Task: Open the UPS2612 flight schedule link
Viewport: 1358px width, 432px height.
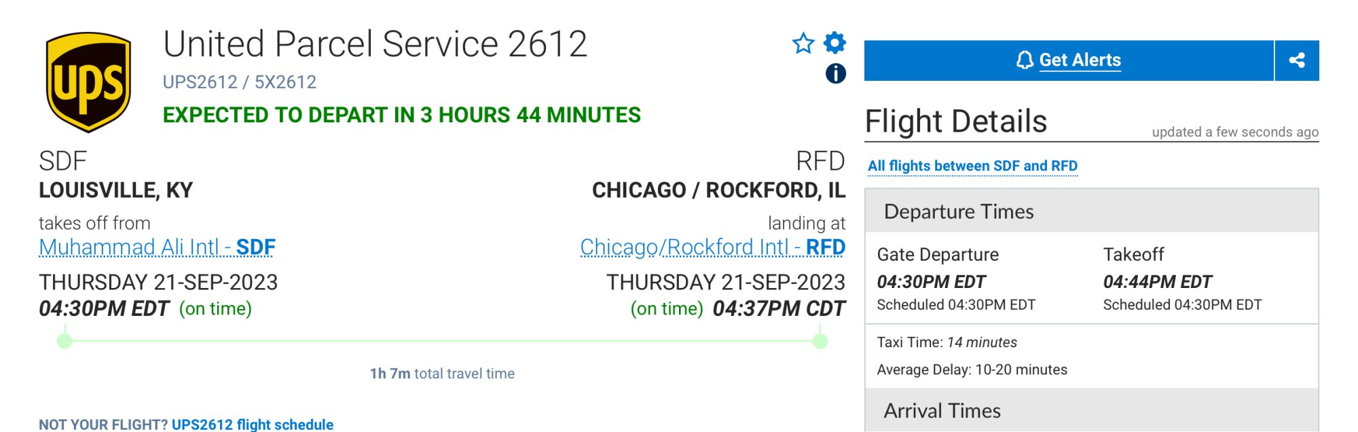Action: point(252,425)
